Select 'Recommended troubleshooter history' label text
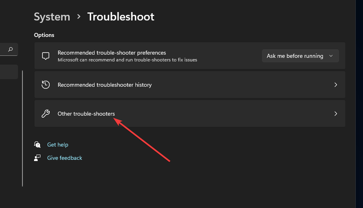363x208 pixels. pos(105,85)
